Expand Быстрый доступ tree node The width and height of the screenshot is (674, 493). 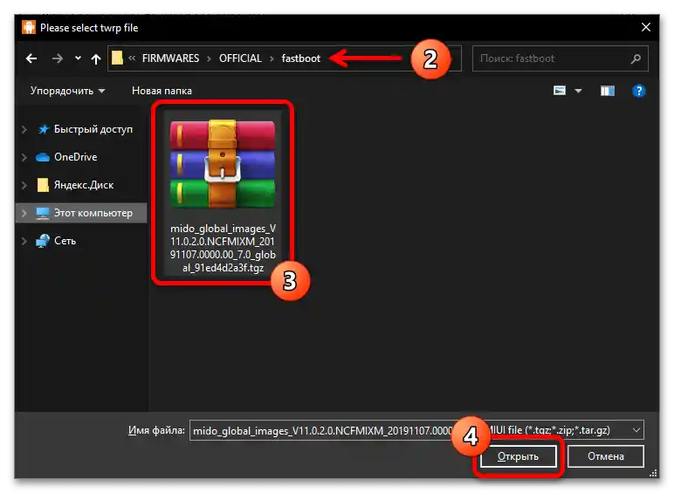[x=24, y=129]
